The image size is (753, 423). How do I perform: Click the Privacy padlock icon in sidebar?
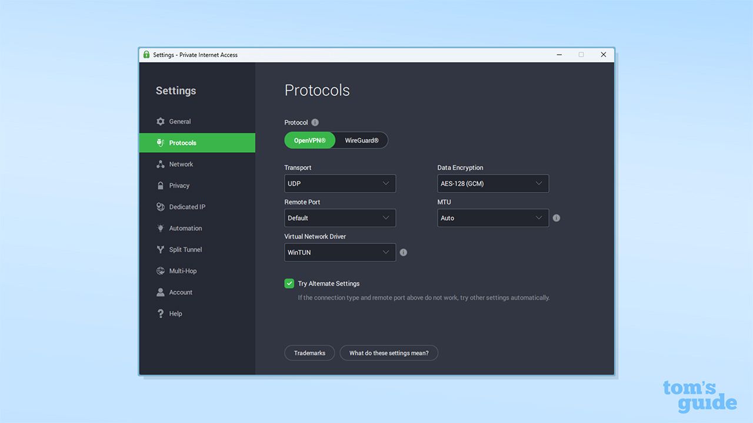pyautogui.click(x=161, y=186)
